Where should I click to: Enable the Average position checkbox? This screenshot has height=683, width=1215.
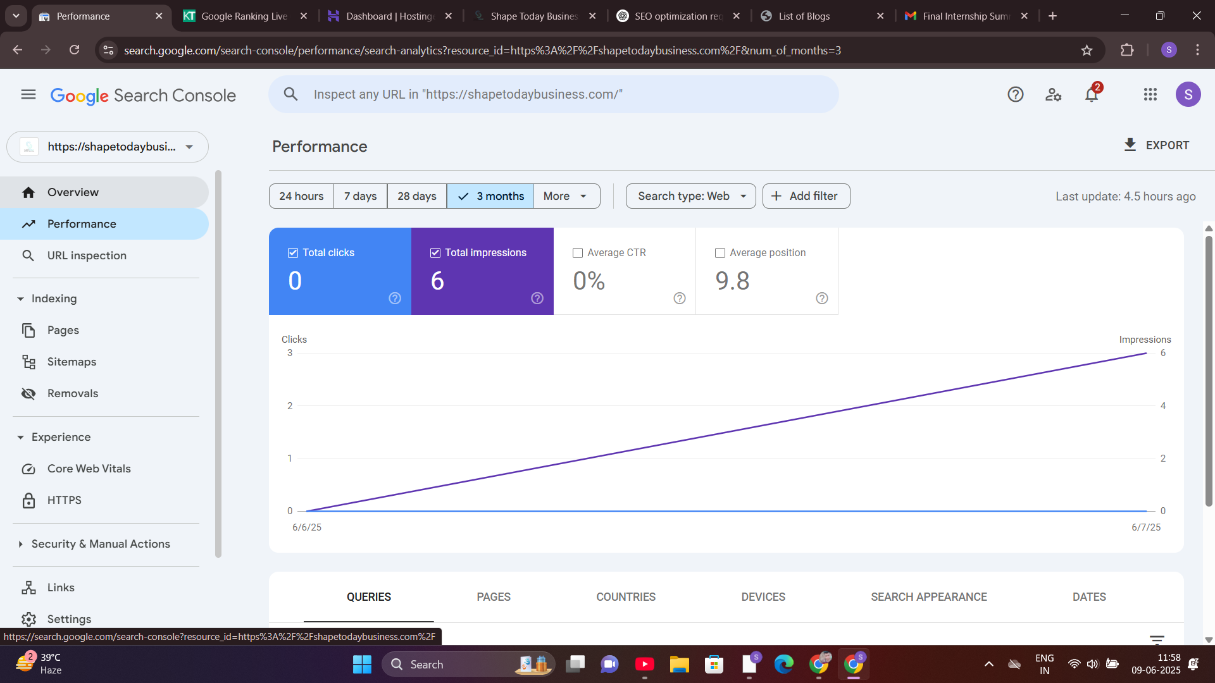tap(720, 253)
